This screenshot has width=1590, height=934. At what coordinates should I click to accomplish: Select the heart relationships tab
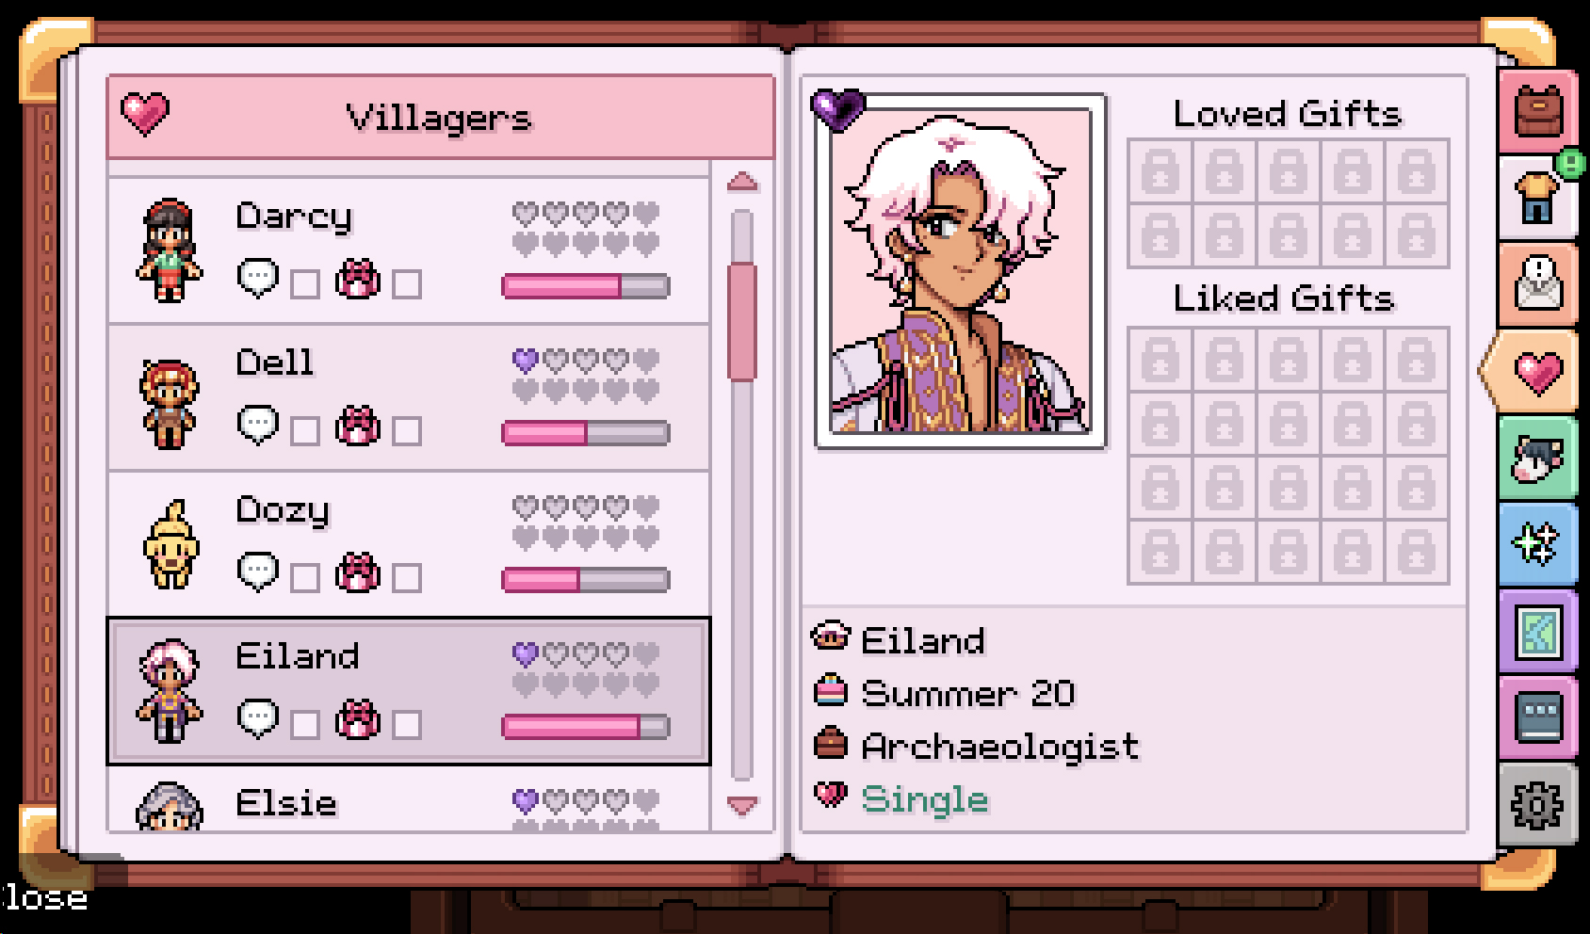coord(1534,372)
